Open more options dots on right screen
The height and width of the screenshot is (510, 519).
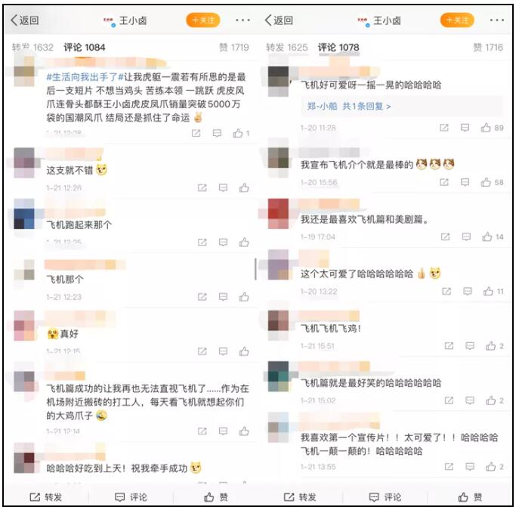(x=497, y=20)
